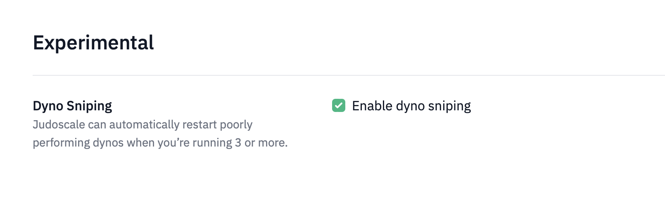The image size is (665, 219).
Task: Click "or more." ending the description
Action: (x=266, y=143)
